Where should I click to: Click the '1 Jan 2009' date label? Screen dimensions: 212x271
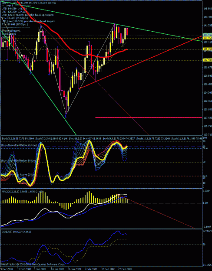(x=40, y=269)
